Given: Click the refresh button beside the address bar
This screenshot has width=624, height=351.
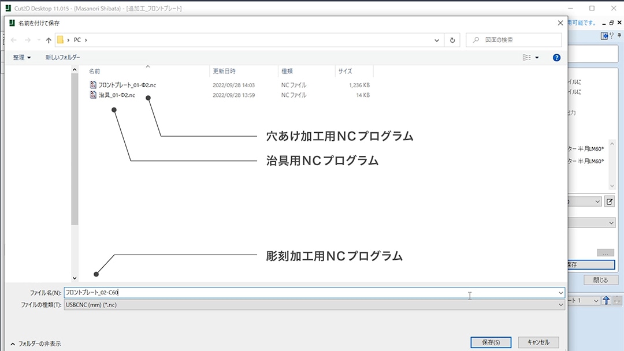Looking at the screenshot, I should pyautogui.click(x=452, y=40).
